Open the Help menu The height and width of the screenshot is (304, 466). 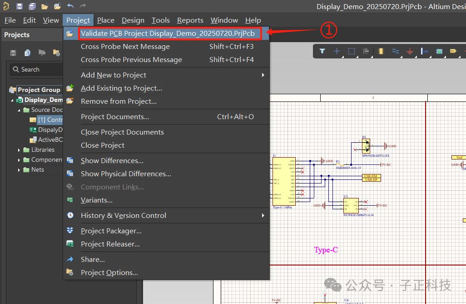point(253,20)
